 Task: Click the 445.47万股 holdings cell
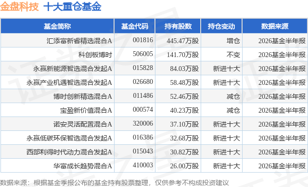[183, 41]
